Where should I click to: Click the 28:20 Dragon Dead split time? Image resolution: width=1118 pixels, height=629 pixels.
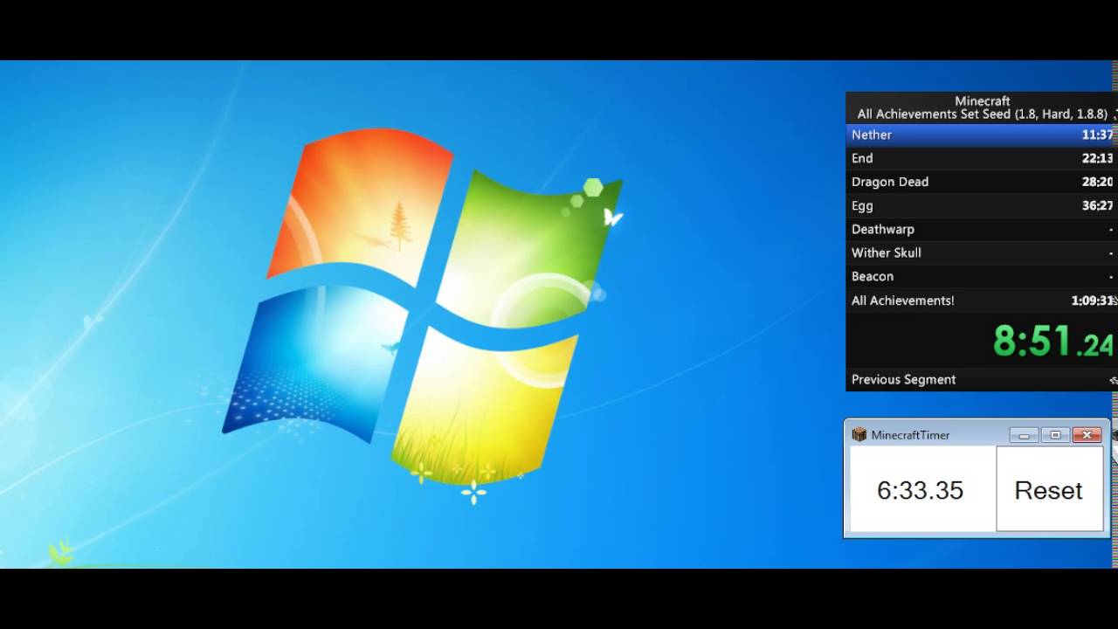(1097, 182)
